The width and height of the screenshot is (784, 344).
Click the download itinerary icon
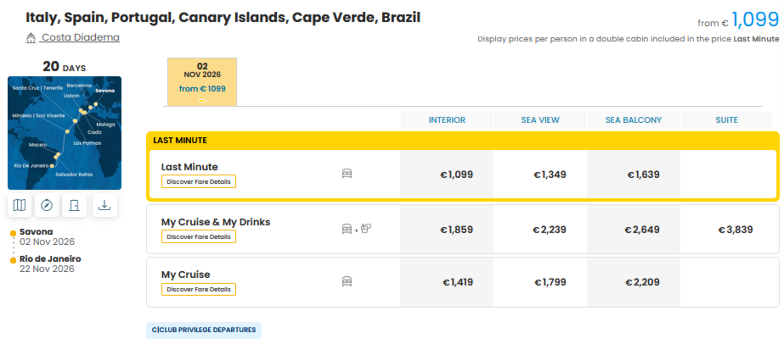click(x=104, y=205)
